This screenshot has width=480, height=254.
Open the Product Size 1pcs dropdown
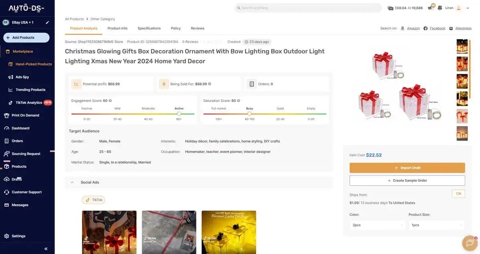pos(436,224)
